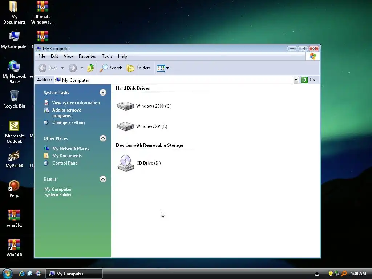The image size is (372, 279).
Task: Click the safely remove hardware tray icon
Action: 337,274
